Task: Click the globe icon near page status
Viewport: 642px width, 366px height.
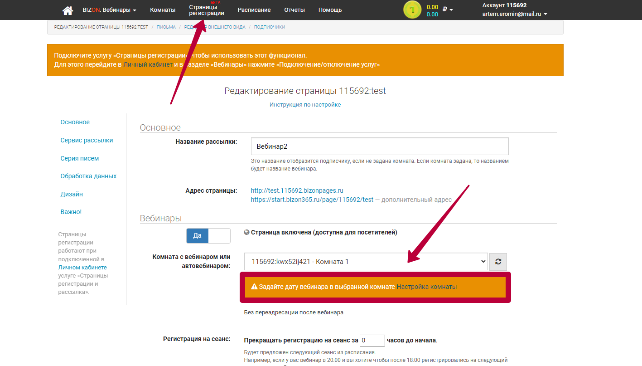Action: [x=246, y=232]
